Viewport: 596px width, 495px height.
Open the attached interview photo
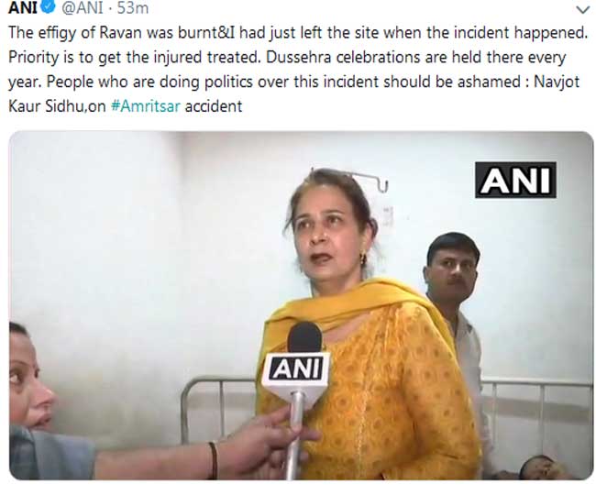pos(301,305)
